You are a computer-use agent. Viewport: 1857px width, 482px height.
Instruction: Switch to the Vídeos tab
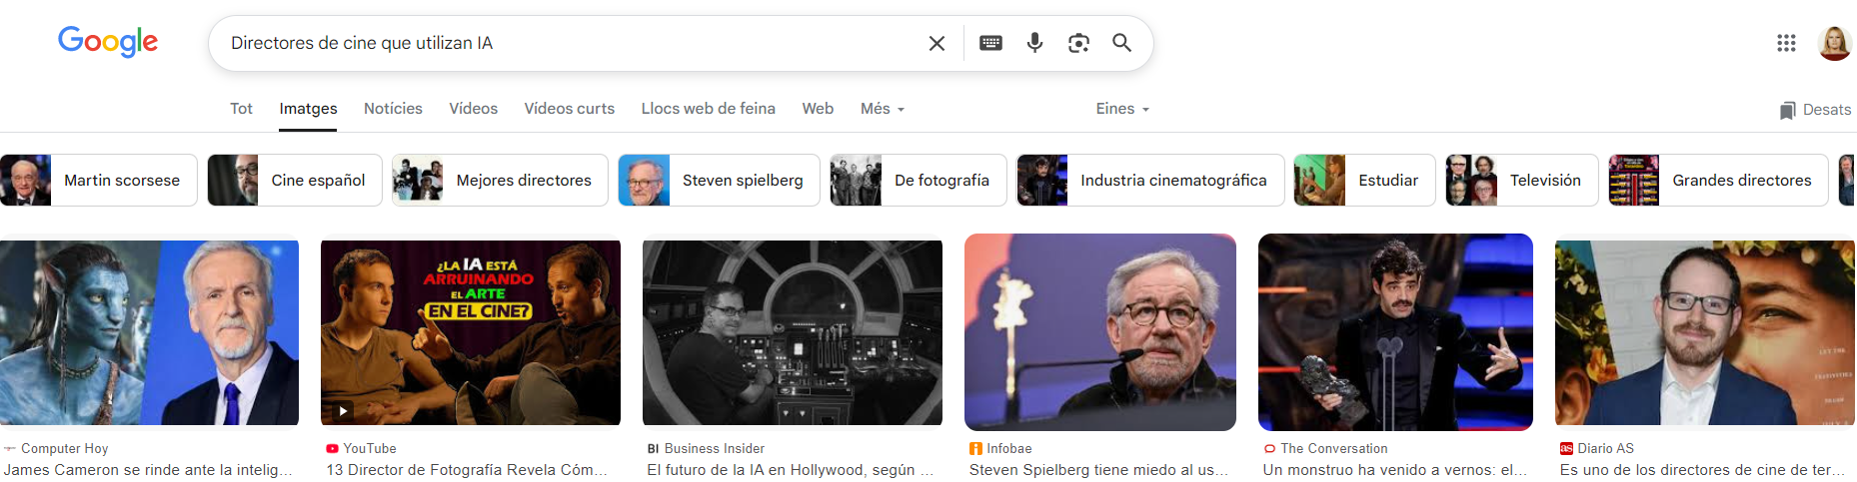473,109
